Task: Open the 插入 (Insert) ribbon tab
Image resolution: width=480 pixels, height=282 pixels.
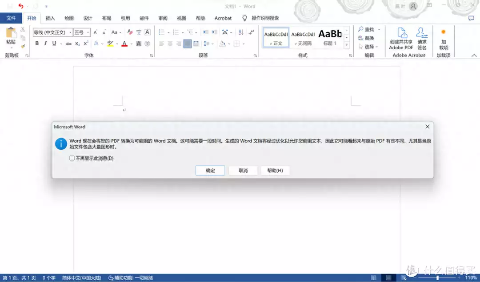Action: coord(50,18)
